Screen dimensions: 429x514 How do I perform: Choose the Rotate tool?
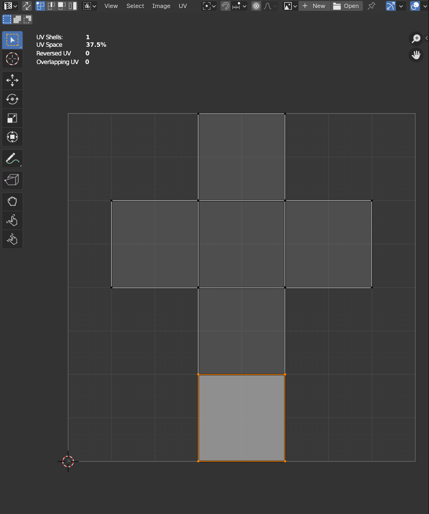click(12, 99)
